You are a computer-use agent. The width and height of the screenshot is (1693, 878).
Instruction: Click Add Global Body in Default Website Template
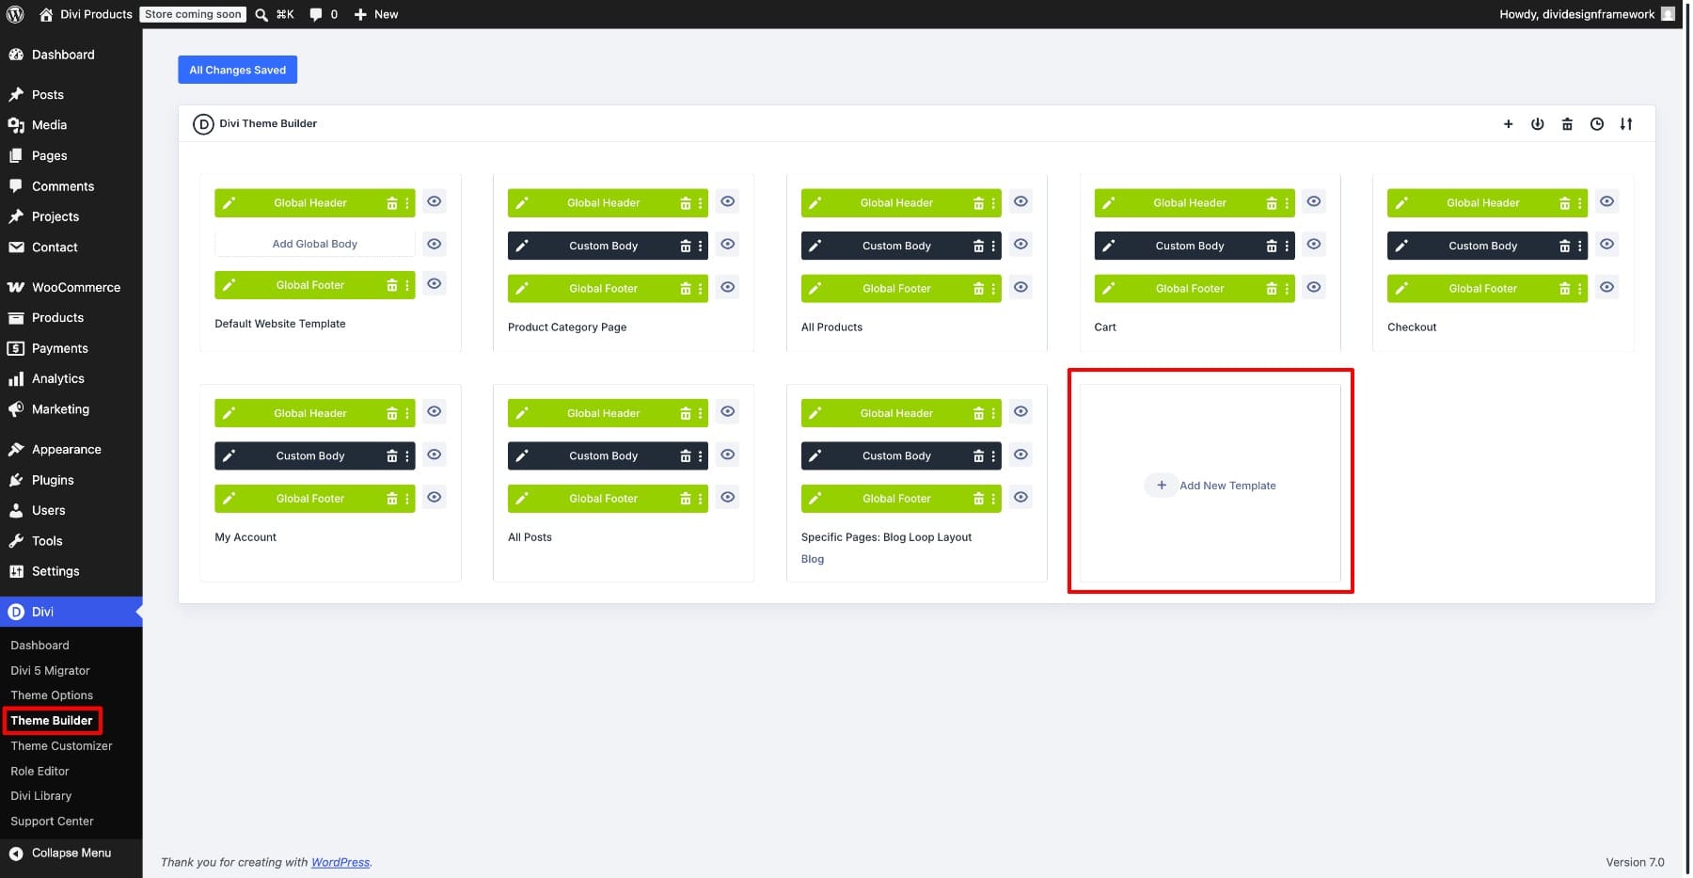pyautogui.click(x=315, y=244)
